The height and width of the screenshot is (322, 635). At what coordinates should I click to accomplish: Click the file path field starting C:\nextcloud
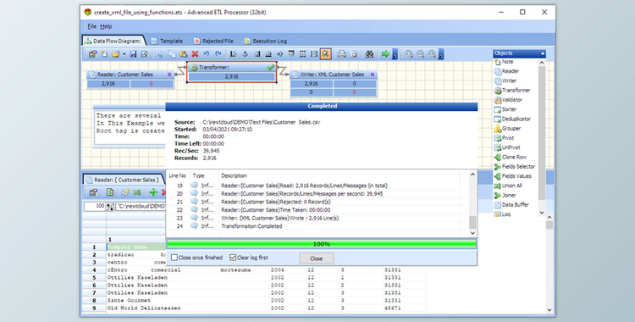click(x=141, y=206)
